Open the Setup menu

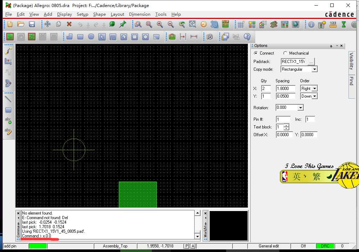[82, 14]
